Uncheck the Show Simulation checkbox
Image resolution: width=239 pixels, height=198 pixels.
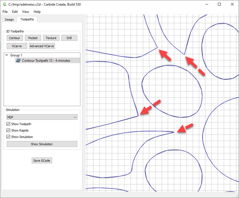click(8, 137)
